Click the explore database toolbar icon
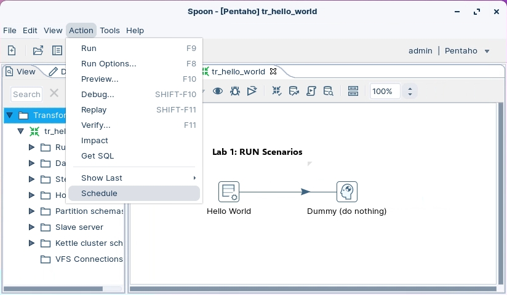The image size is (507, 295). point(328,91)
